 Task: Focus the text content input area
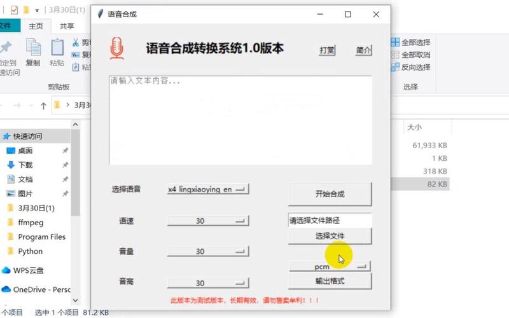click(241, 120)
